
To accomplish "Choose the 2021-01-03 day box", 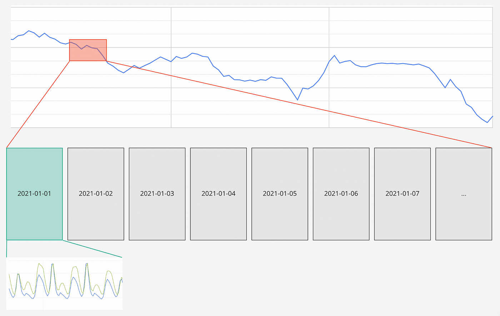I will tap(157, 194).
